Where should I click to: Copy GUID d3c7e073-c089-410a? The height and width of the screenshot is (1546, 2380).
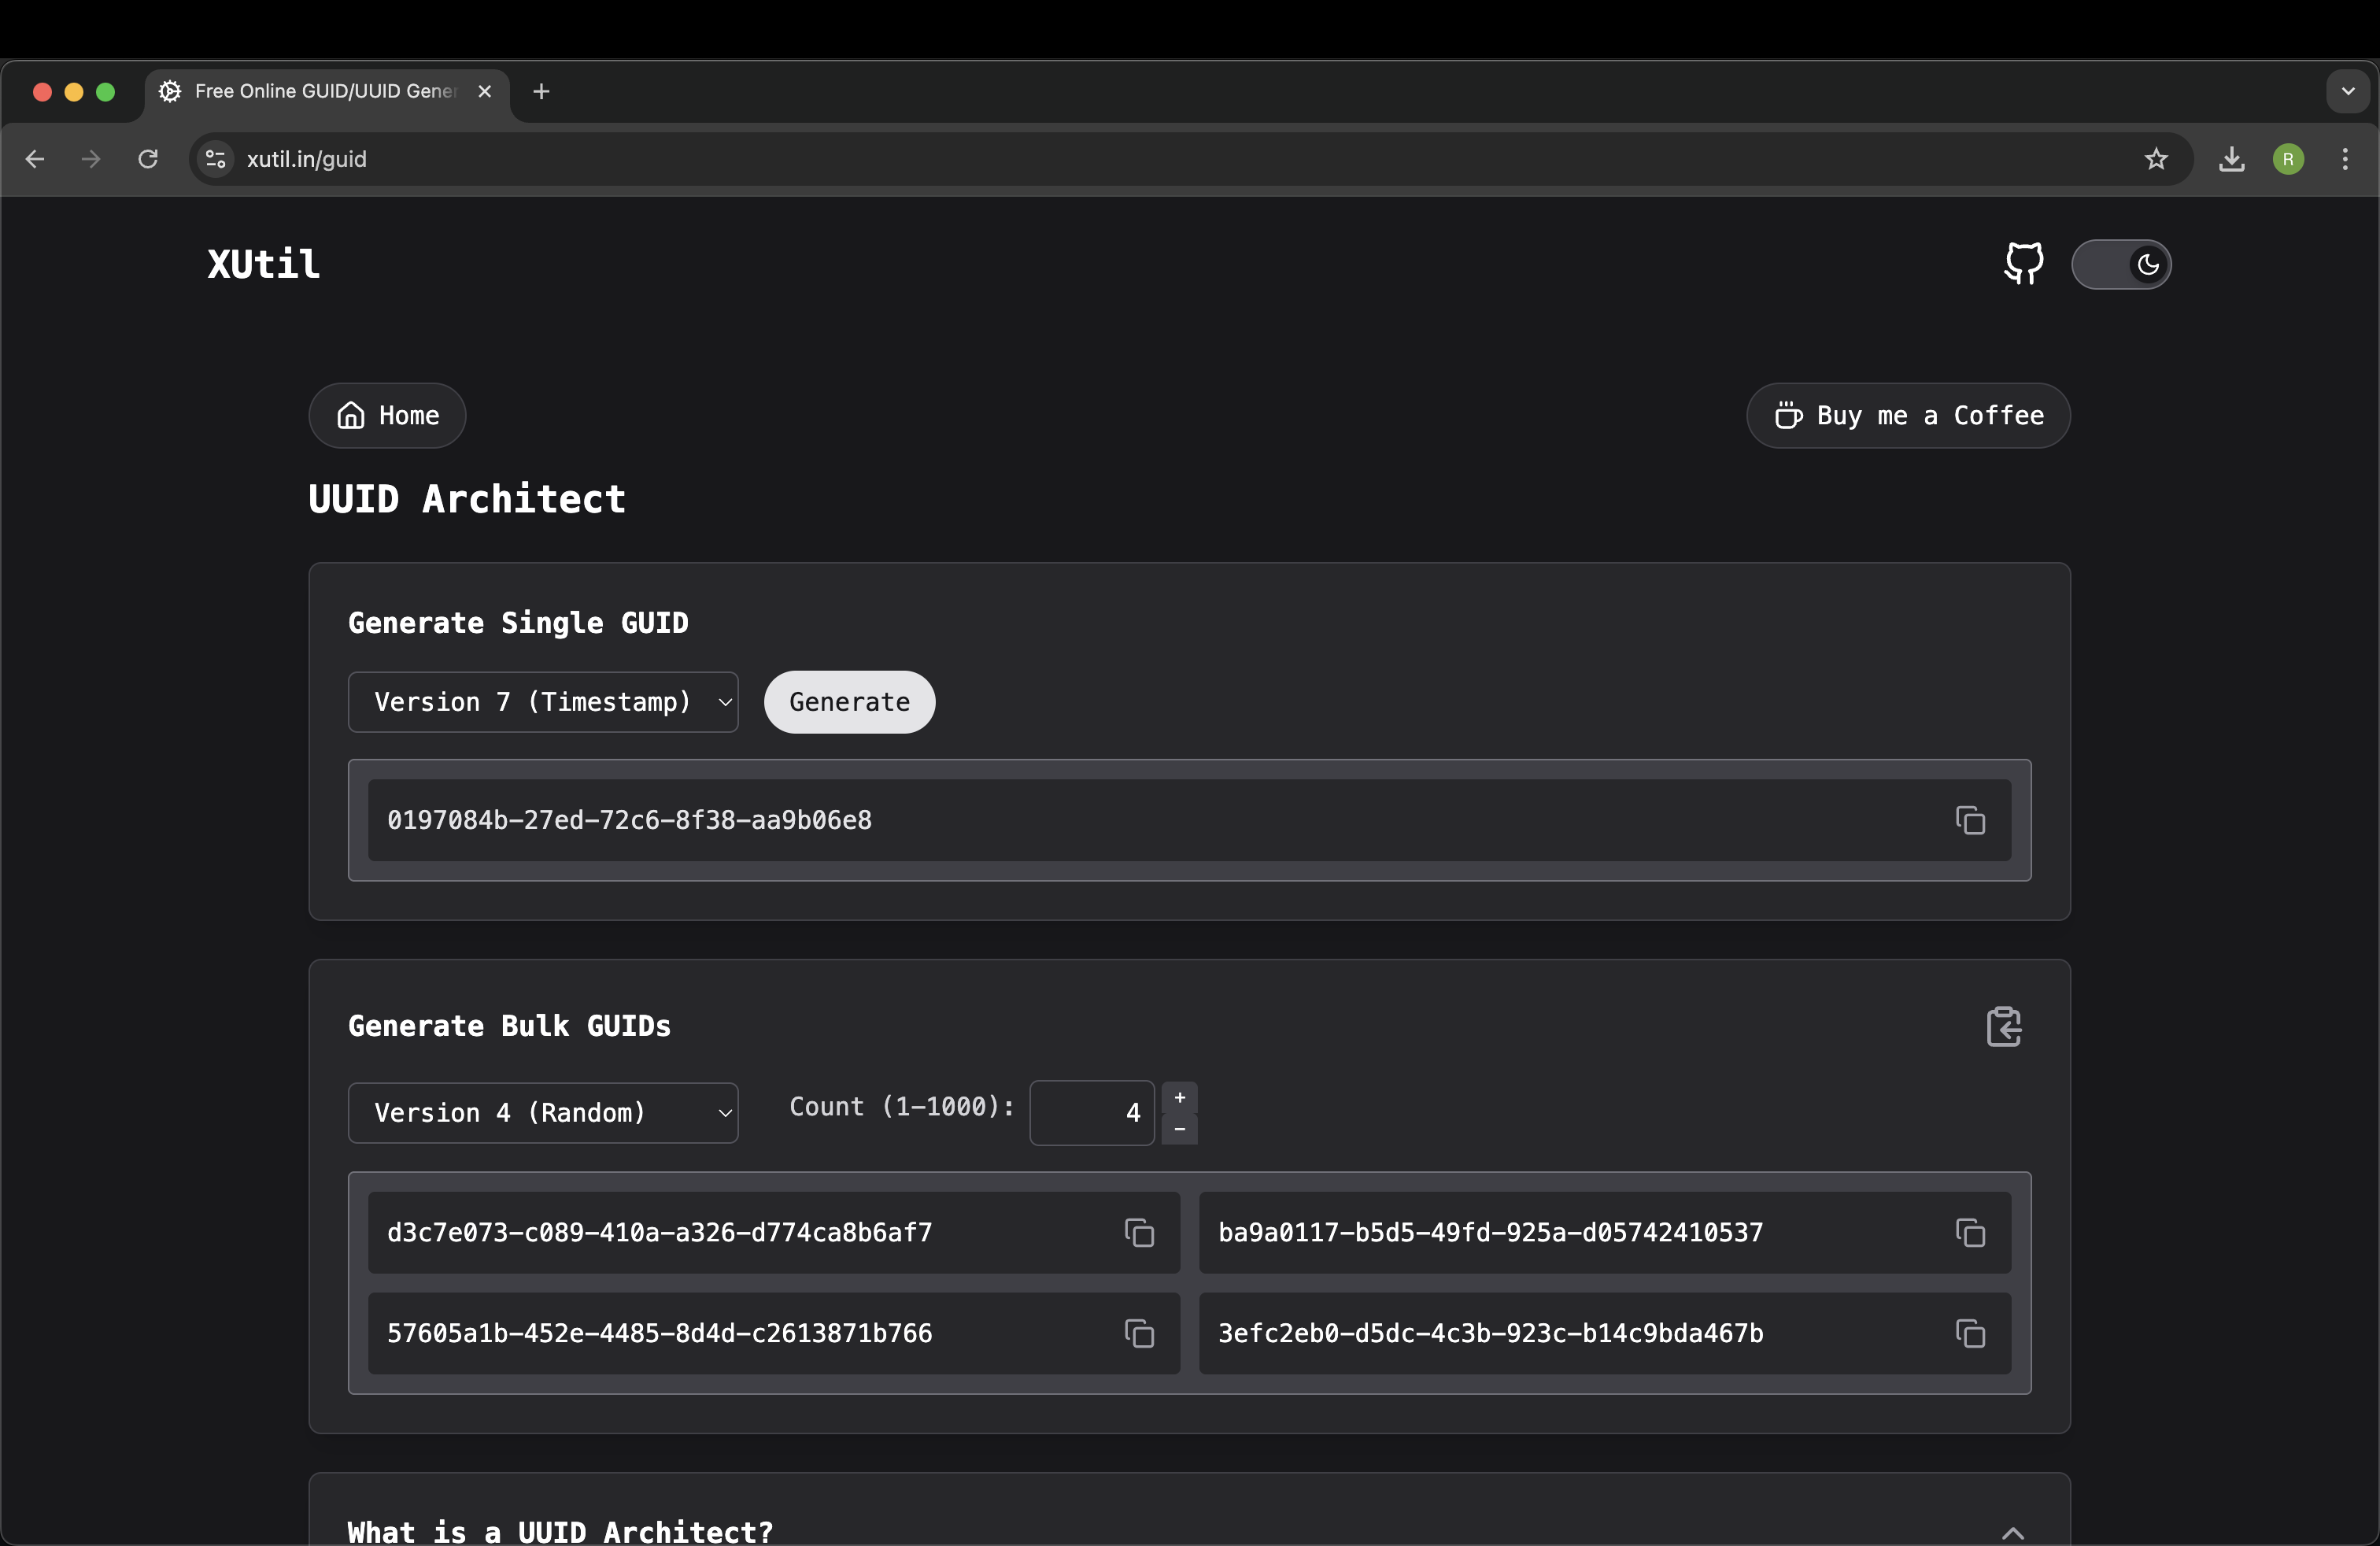pos(1139,1232)
